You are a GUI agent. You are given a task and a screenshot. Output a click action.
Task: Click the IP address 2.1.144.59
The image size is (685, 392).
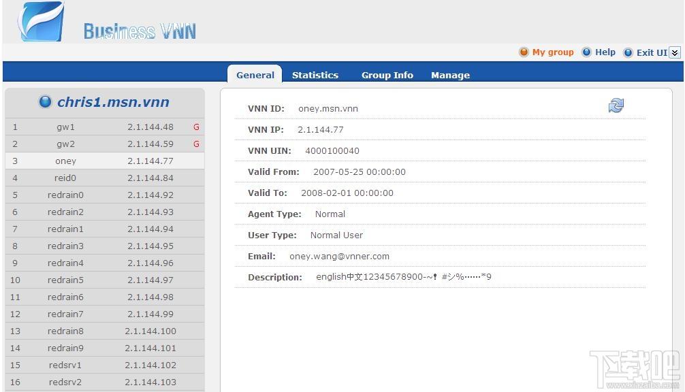point(150,144)
